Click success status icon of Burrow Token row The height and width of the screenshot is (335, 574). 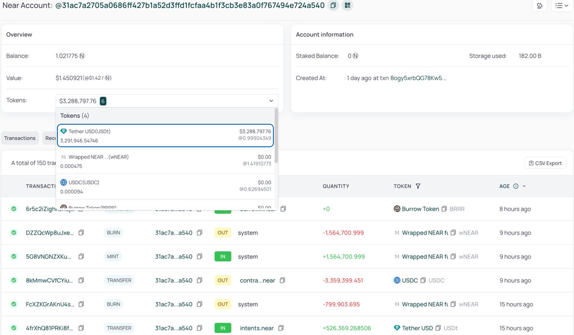[x=14, y=209]
